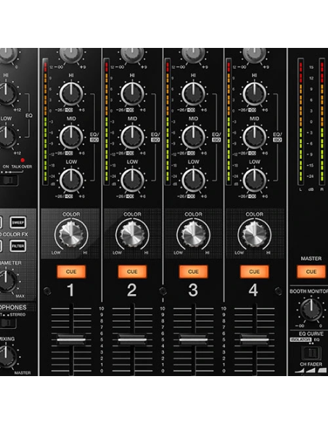Click channel 3 LOW EQ knob

(193, 180)
